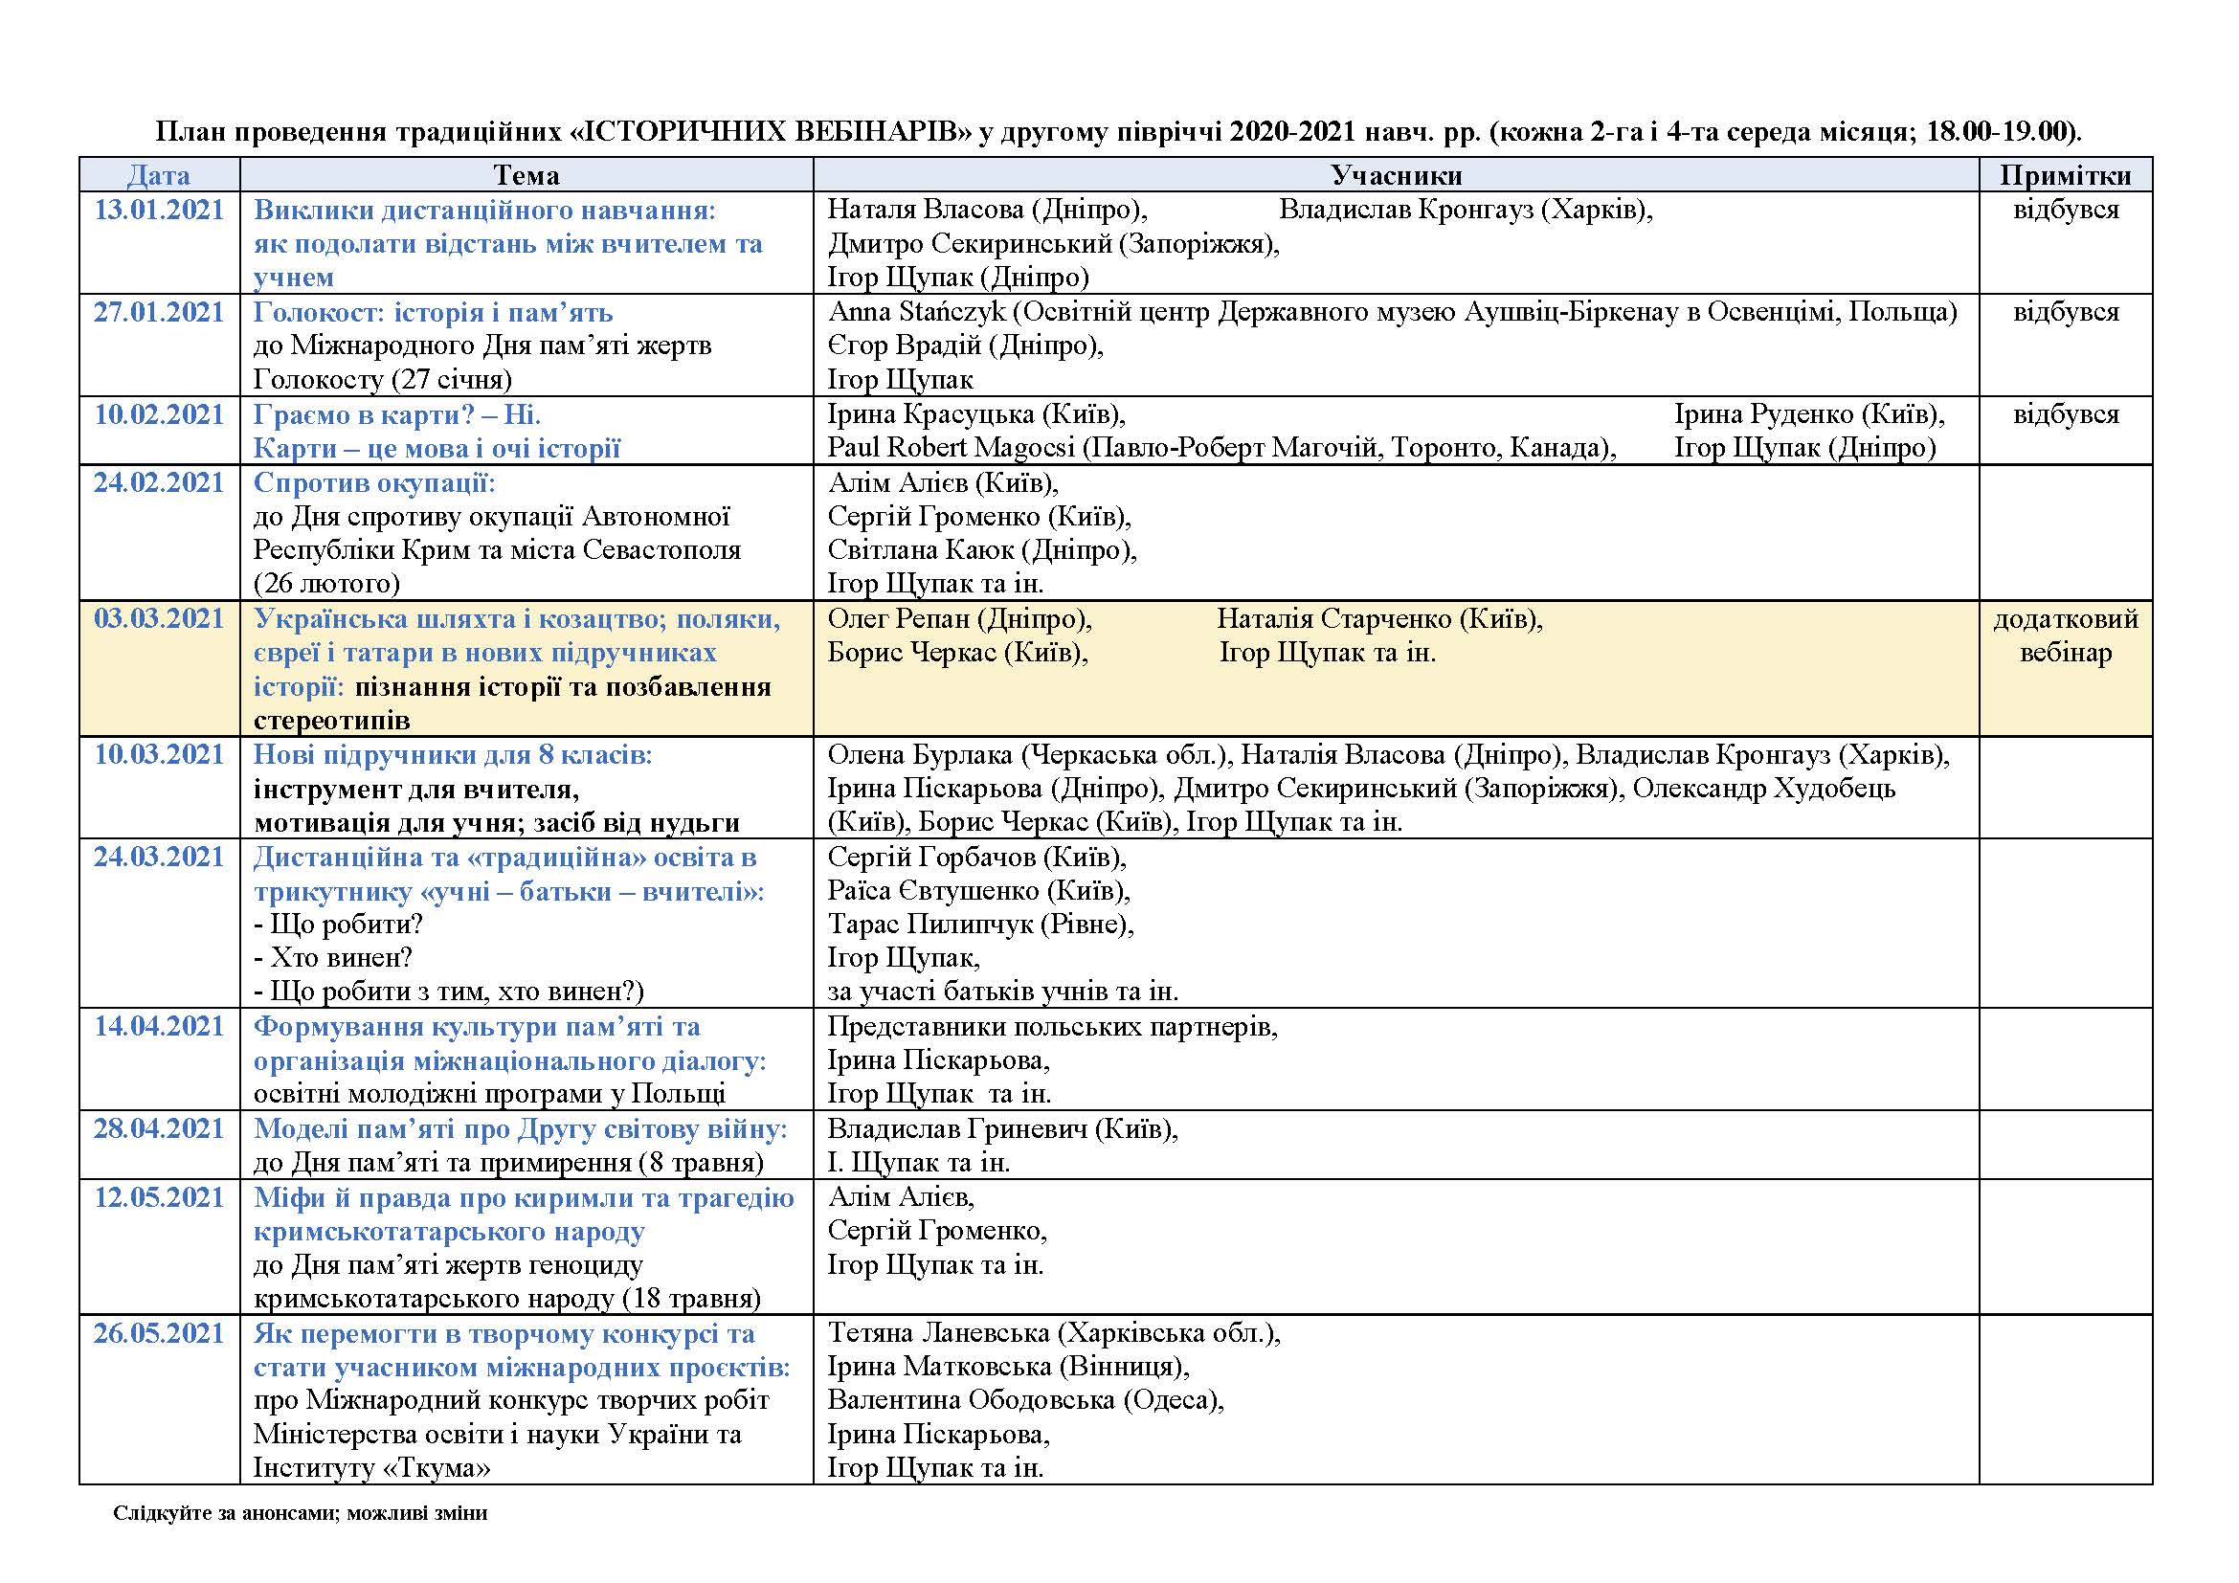Screen dimensions: 2239x1583
Task: Click participant "Наталія Старченко (Київ),"
Action: click(x=1380, y=619)
